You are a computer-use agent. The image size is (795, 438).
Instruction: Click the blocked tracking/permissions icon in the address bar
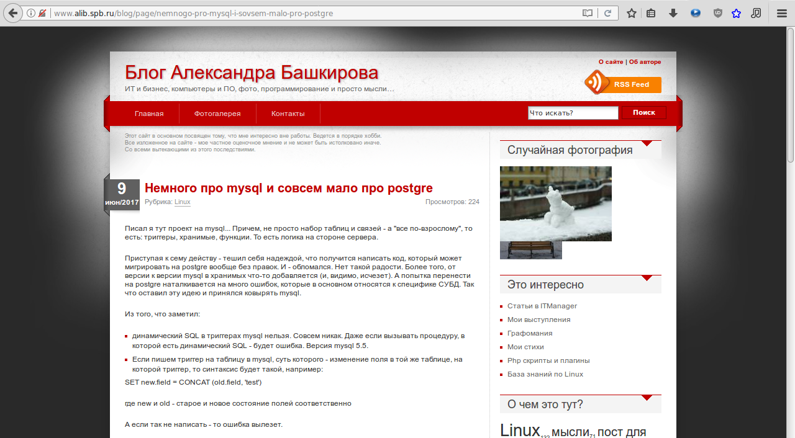[x=42, y=13]
